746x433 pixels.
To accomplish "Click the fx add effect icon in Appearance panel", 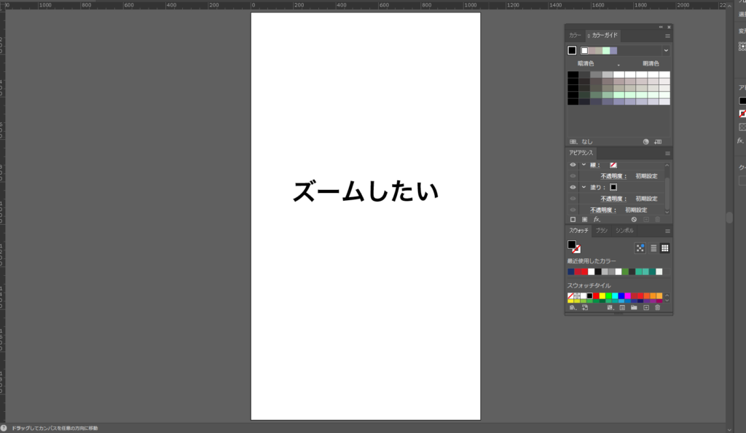I will (x=597, y=219).
